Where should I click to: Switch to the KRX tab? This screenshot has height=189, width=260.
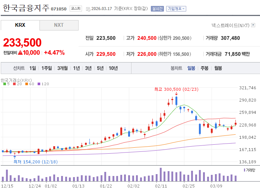(20, 25)
